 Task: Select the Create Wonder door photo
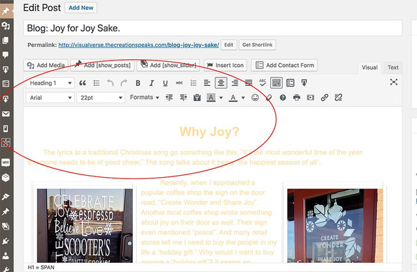tap(335, 226)
